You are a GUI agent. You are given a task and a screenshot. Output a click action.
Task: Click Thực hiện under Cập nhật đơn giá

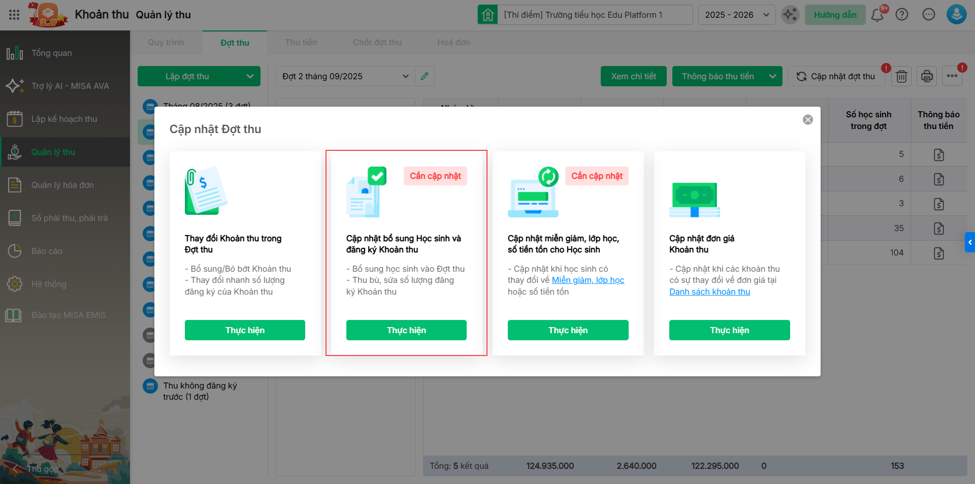729,330
